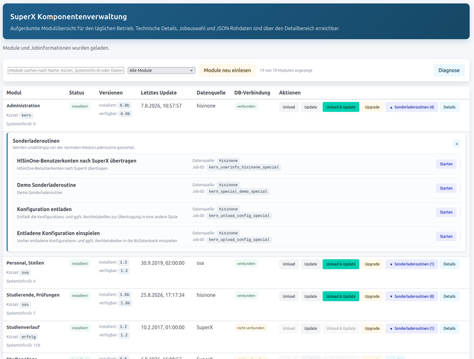This screenshot has width=474, height=359.
Task: Expand Sonderladeroutinen (8) for Studierende, Prüfungen
Action: pyautogui.click(x=411, y=296)
